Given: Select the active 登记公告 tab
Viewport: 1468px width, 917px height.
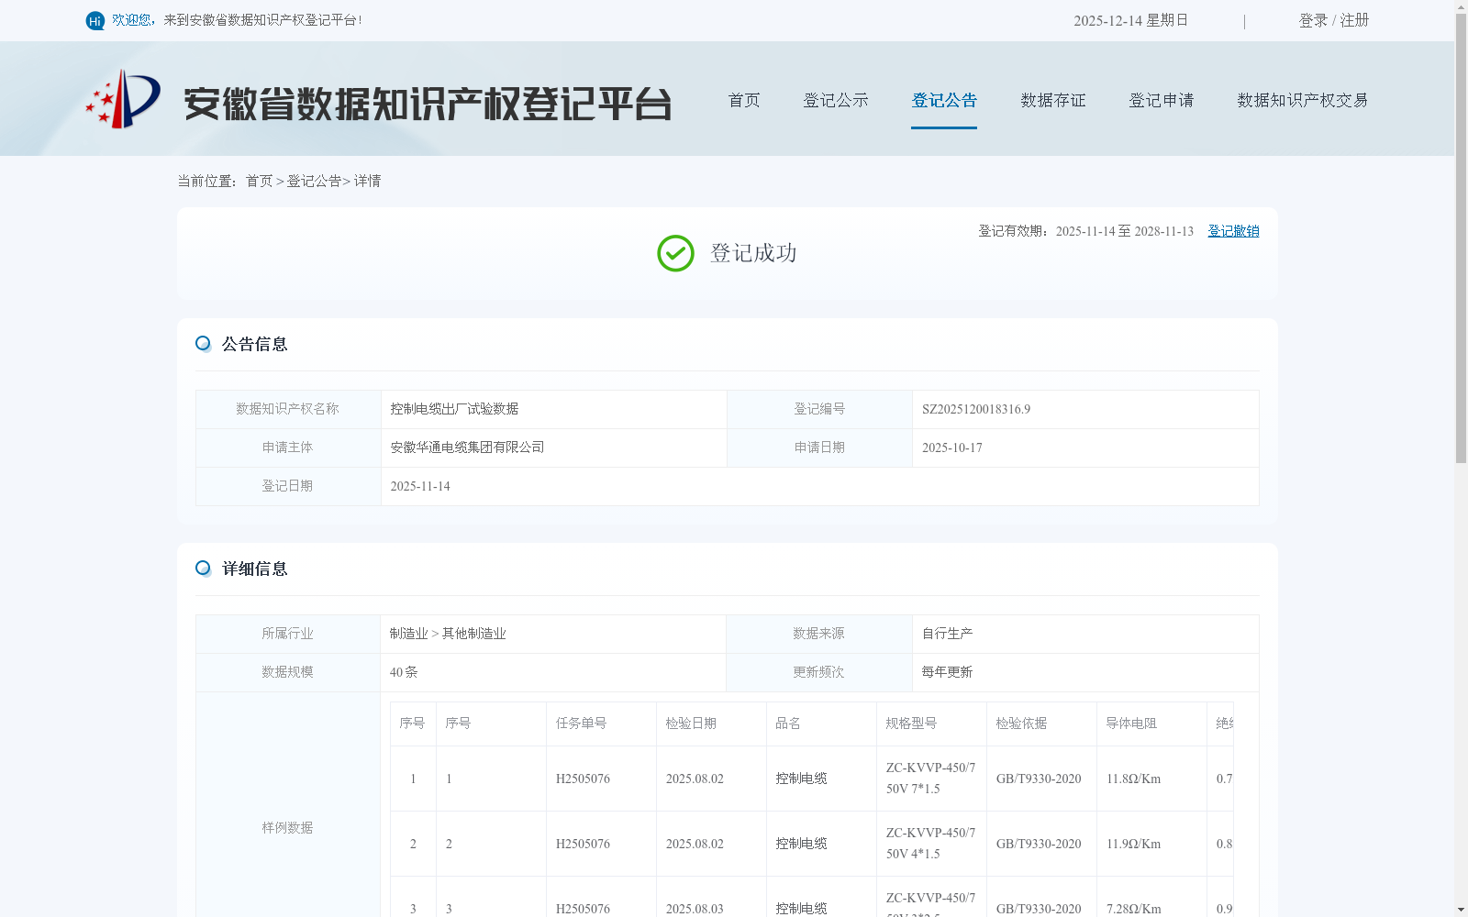Looking at the screenshot, I should pos(944,101).
